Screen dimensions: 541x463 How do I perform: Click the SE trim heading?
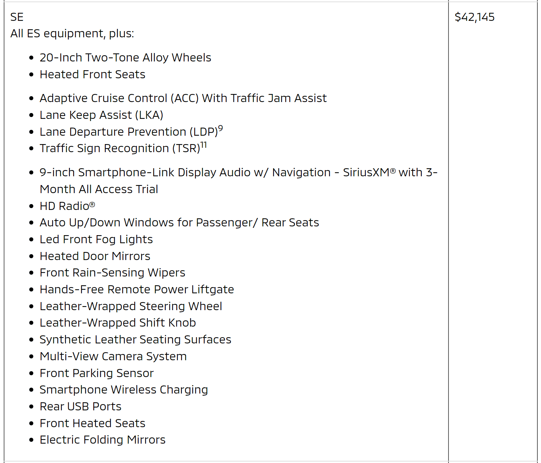click(x=17, y=17)
